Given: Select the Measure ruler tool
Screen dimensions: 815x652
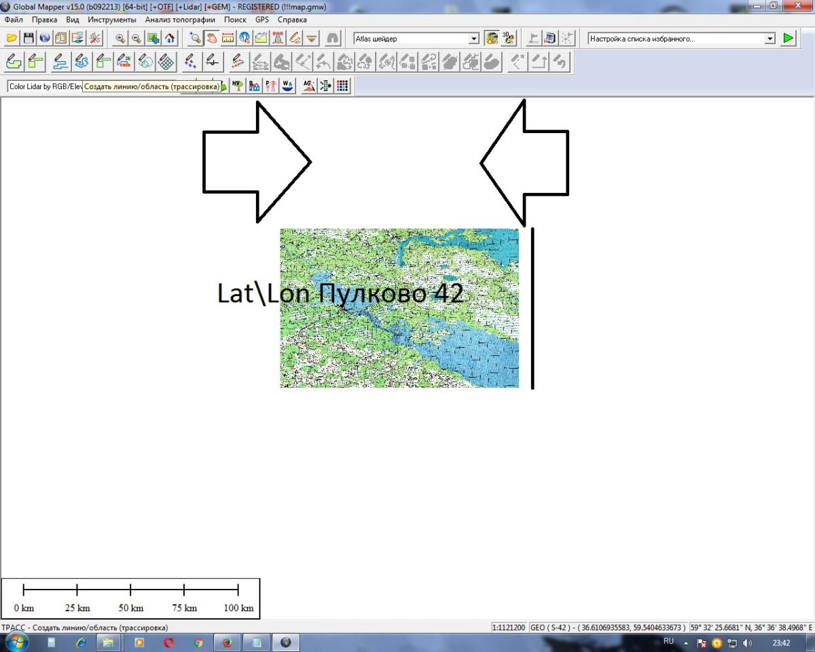Looking at the screenshot, I should (228, 39).
